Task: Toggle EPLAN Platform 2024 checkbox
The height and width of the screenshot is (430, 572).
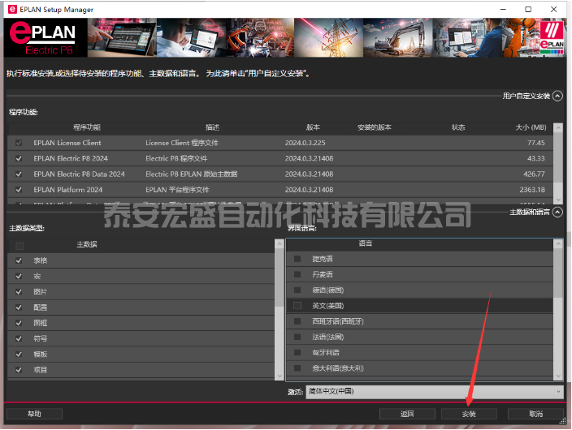Action: 19,189
